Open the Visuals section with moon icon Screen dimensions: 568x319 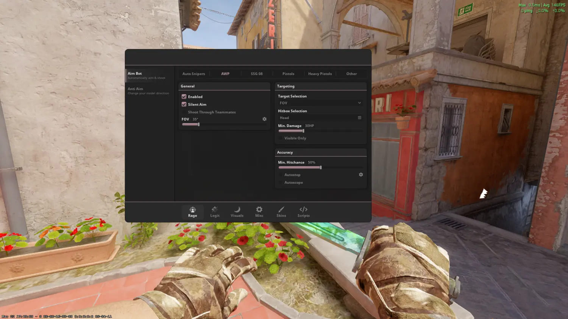237,212
